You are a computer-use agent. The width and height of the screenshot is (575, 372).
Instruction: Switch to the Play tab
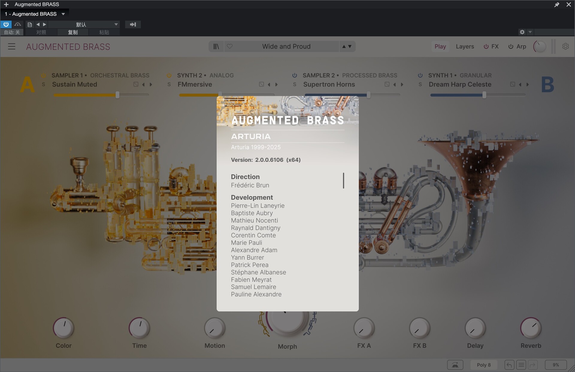[x=440, y=46]
